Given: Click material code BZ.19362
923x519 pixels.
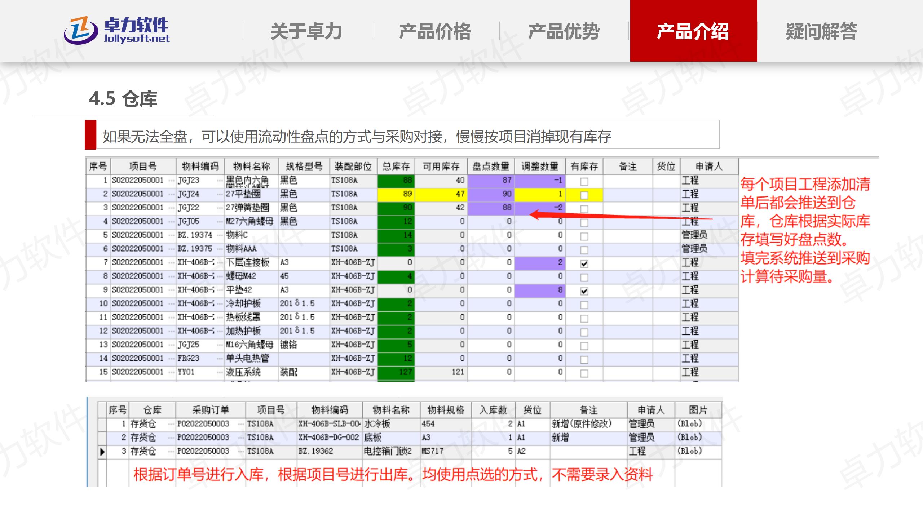Looking at the screenshot, I should click(x=316, y=452).
